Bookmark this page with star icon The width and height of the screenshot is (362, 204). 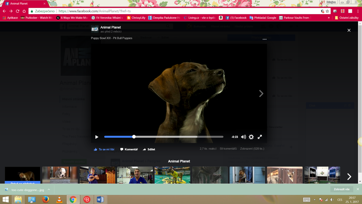point(327,11)
